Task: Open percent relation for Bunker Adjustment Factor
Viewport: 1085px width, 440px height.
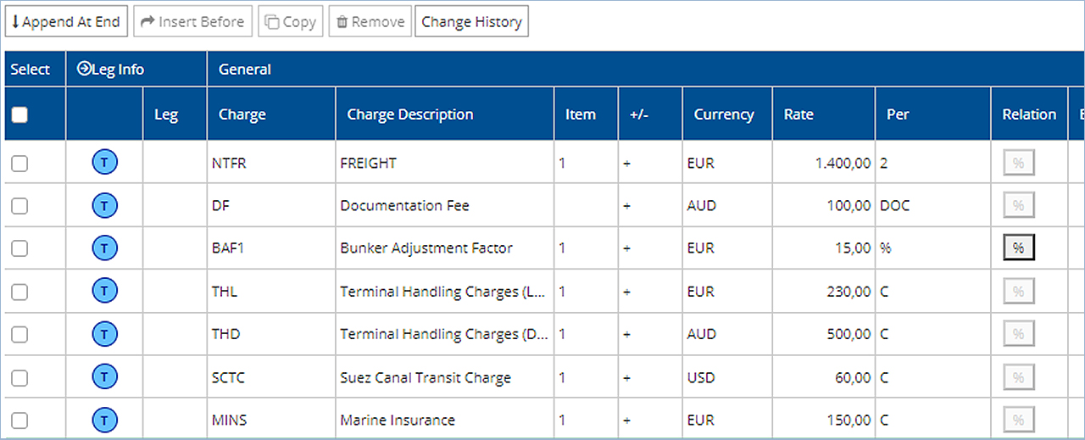Action: [1018, 248]
